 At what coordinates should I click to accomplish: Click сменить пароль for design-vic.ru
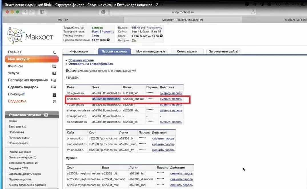[171, 93]
